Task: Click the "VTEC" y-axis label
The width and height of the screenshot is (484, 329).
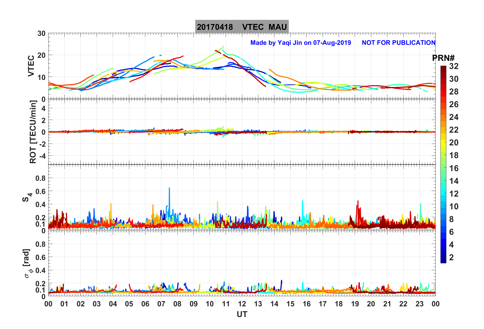Action: pyautogui.click(x=31, y=66)
